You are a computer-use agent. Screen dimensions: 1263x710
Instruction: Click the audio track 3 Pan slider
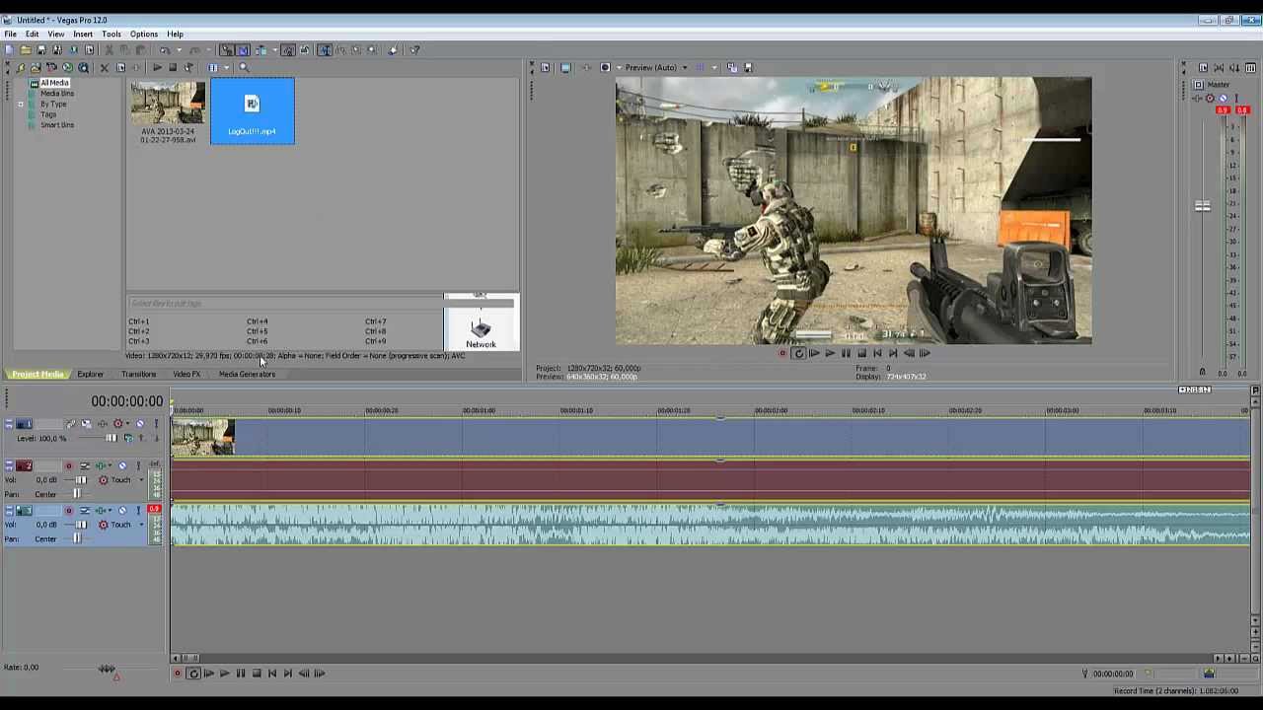(x=78, y=538)
